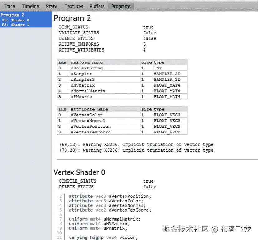Click the Program 2 heading
The height and width of the screenshot is (240, 258).
[x=72, y=18]
